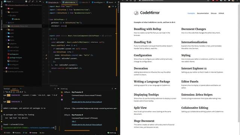Screen dimensions: 240x135
Task: Open the Handling Tab example
Action: click(142, 42)
